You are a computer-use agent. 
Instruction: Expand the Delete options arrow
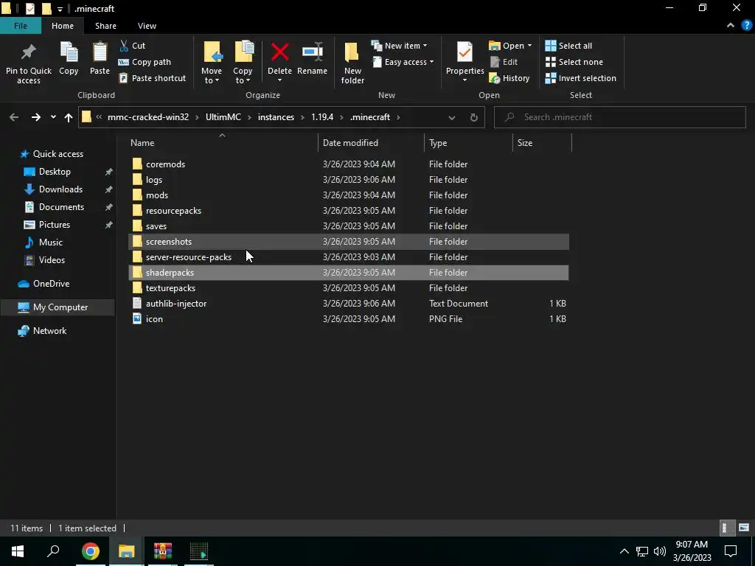point(279,80)
